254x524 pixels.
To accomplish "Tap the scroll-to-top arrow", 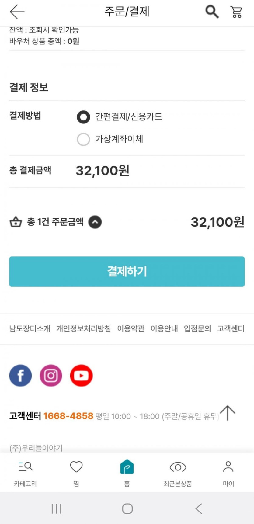I will (228, 413).
